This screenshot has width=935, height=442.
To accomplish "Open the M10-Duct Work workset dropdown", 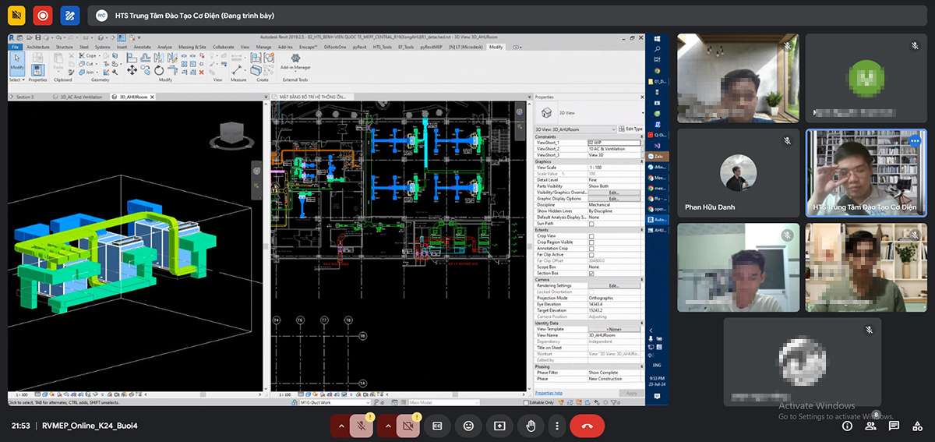I will tap(334, 403).
